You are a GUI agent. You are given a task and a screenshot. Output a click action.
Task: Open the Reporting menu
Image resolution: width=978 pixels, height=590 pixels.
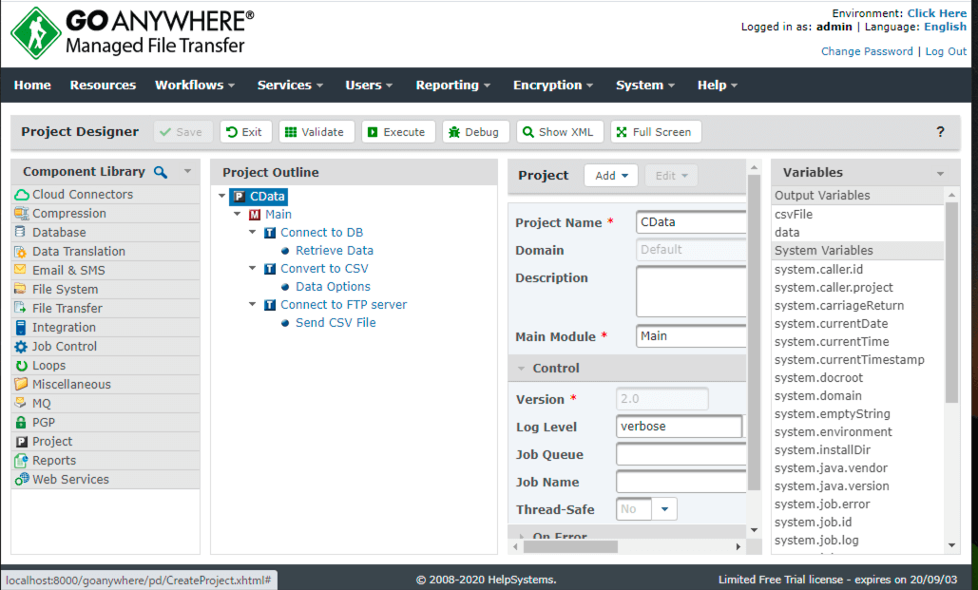click(x=452, y=85)
